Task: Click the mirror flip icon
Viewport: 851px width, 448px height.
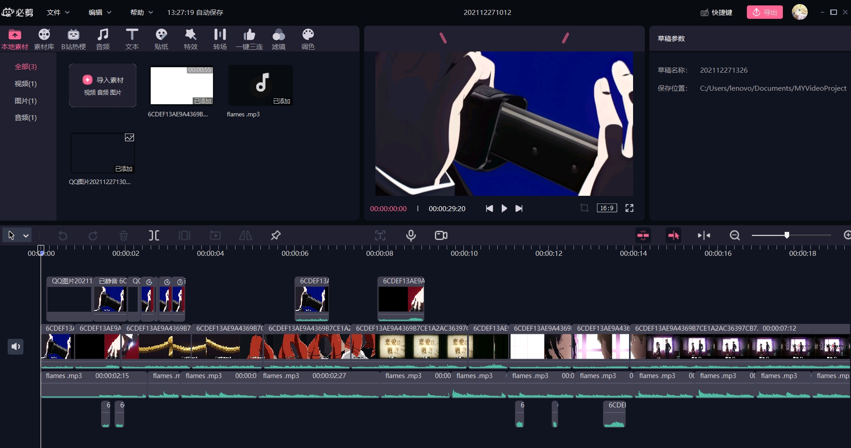Action: click(245, 236)
